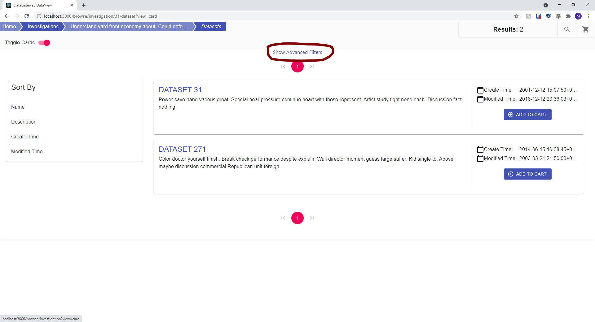Show Advanced Filters
595x322 pixels.
coord(297,52)
